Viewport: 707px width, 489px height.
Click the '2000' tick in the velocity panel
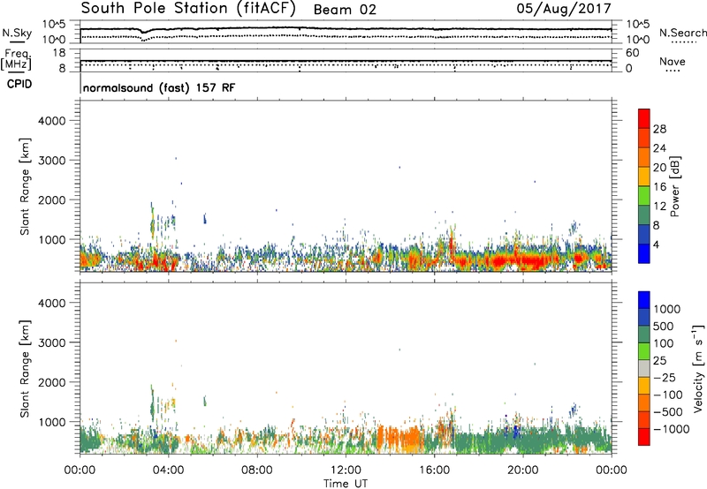pos(51,382)
